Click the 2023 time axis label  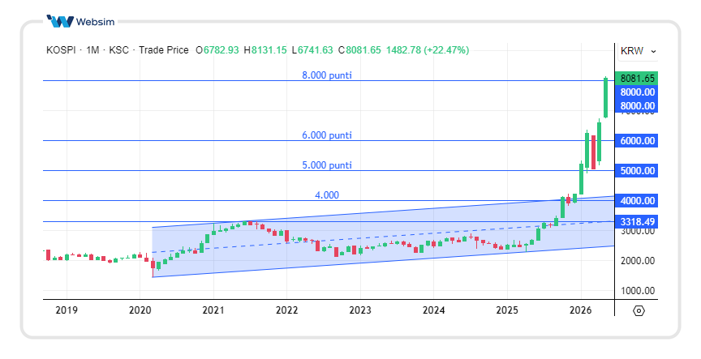point(360,310)
